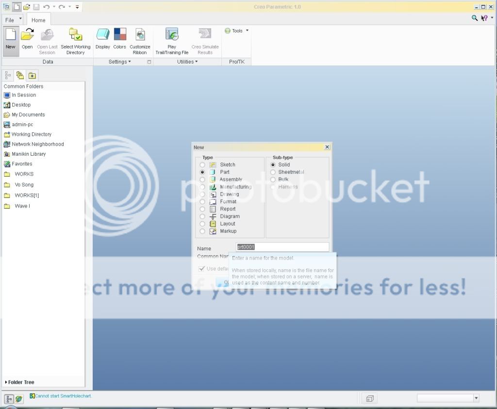Screen dimensions: 497x409
Task: Toggle the Use default template checkbox
Action: (x=201, y=269)
